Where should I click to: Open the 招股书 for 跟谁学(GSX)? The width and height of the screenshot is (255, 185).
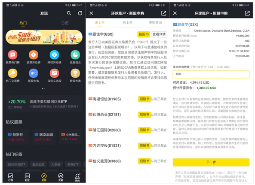[144, 34]
